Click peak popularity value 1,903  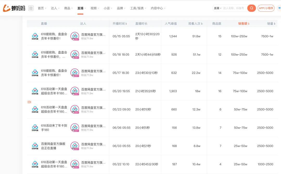click(173, 91)
